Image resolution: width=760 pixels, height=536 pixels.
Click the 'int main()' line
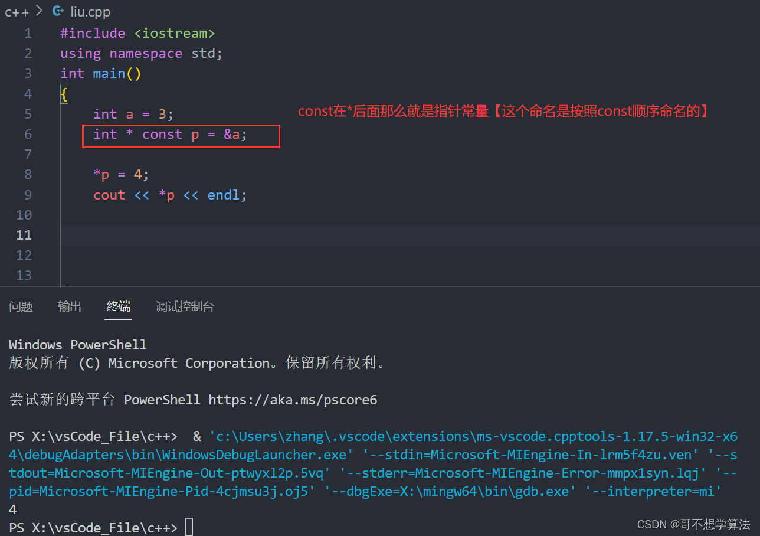point(101,73)
